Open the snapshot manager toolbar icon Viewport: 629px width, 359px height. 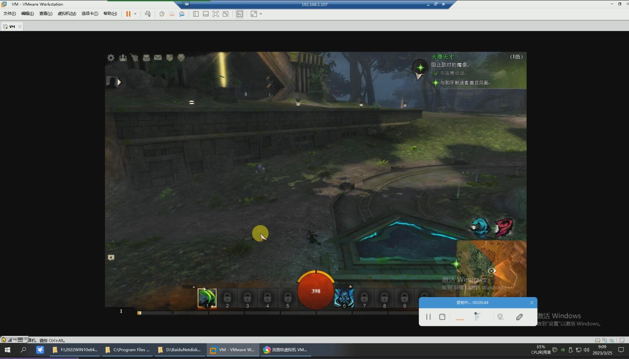pyautogui.click(x=182, y=14)
